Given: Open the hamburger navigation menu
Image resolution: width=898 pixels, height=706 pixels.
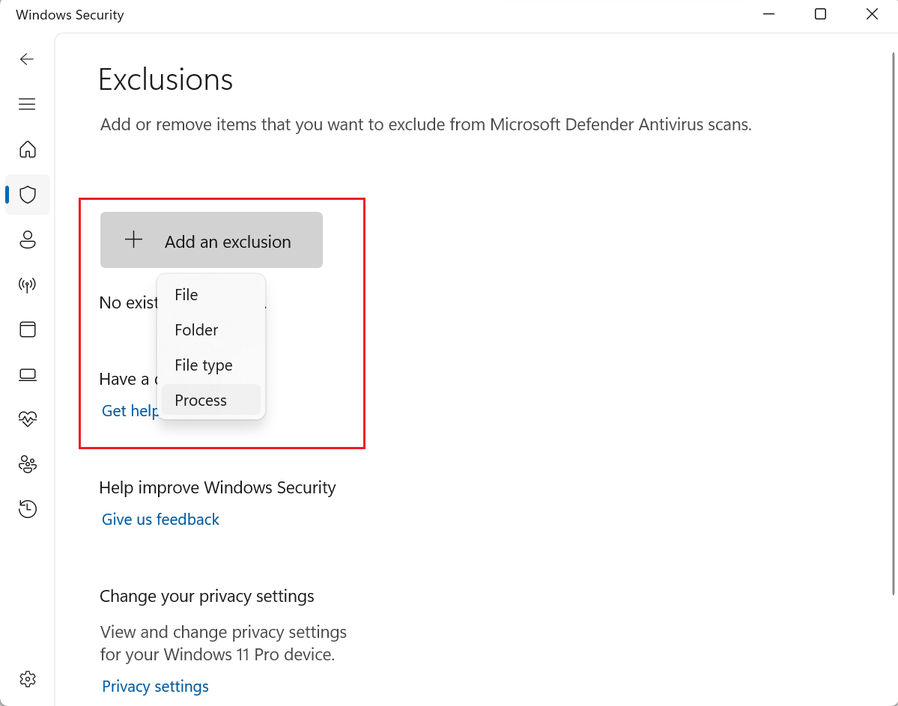Looking at the screenshot, I should click(27, 104).
